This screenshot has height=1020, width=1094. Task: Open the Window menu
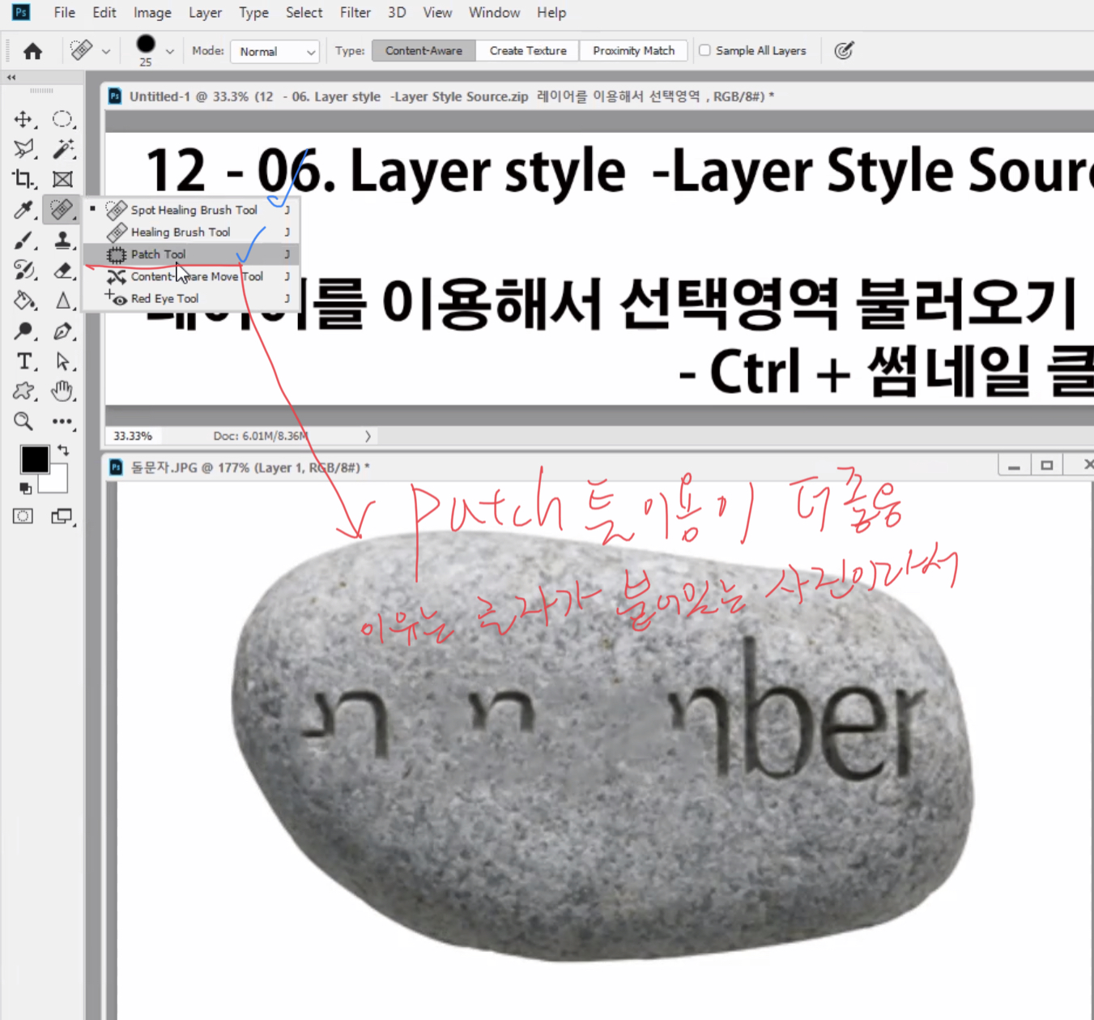click(x=494, y=12)
